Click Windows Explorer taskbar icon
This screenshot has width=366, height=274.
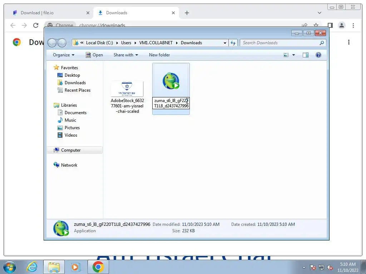click(54, 267)
